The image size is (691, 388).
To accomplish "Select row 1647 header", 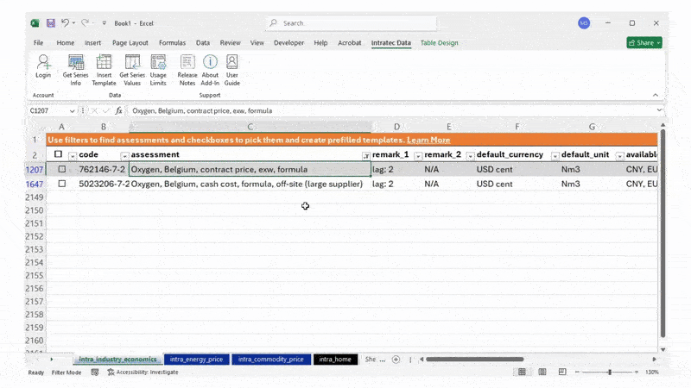I will click(x=35, y=184).
